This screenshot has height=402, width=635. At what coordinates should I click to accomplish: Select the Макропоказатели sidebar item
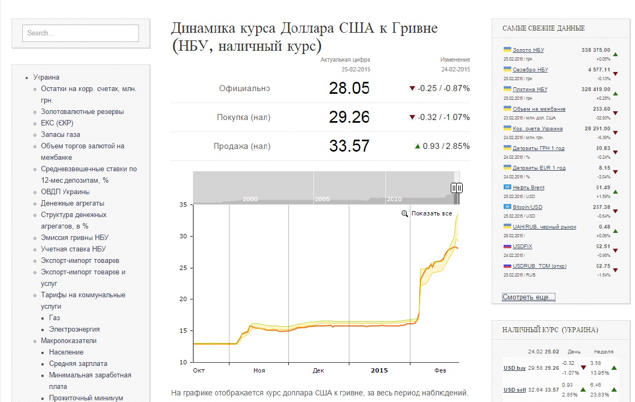[68, 340]
